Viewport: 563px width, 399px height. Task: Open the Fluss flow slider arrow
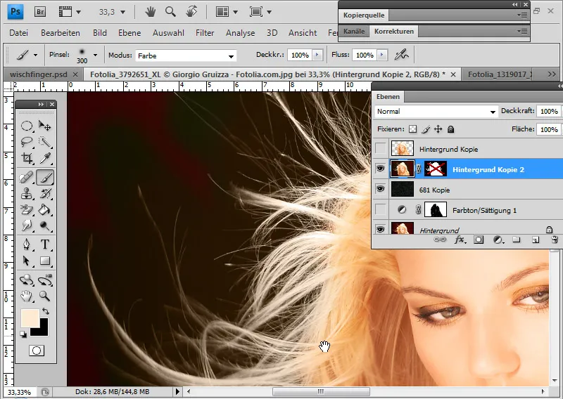tap(382, 55)
